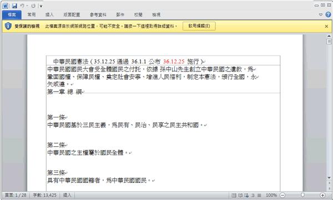Open the 版面配置 ribbon tab
Image resolution: width=333 pixels, height=200 pixels.
(72, 15)
